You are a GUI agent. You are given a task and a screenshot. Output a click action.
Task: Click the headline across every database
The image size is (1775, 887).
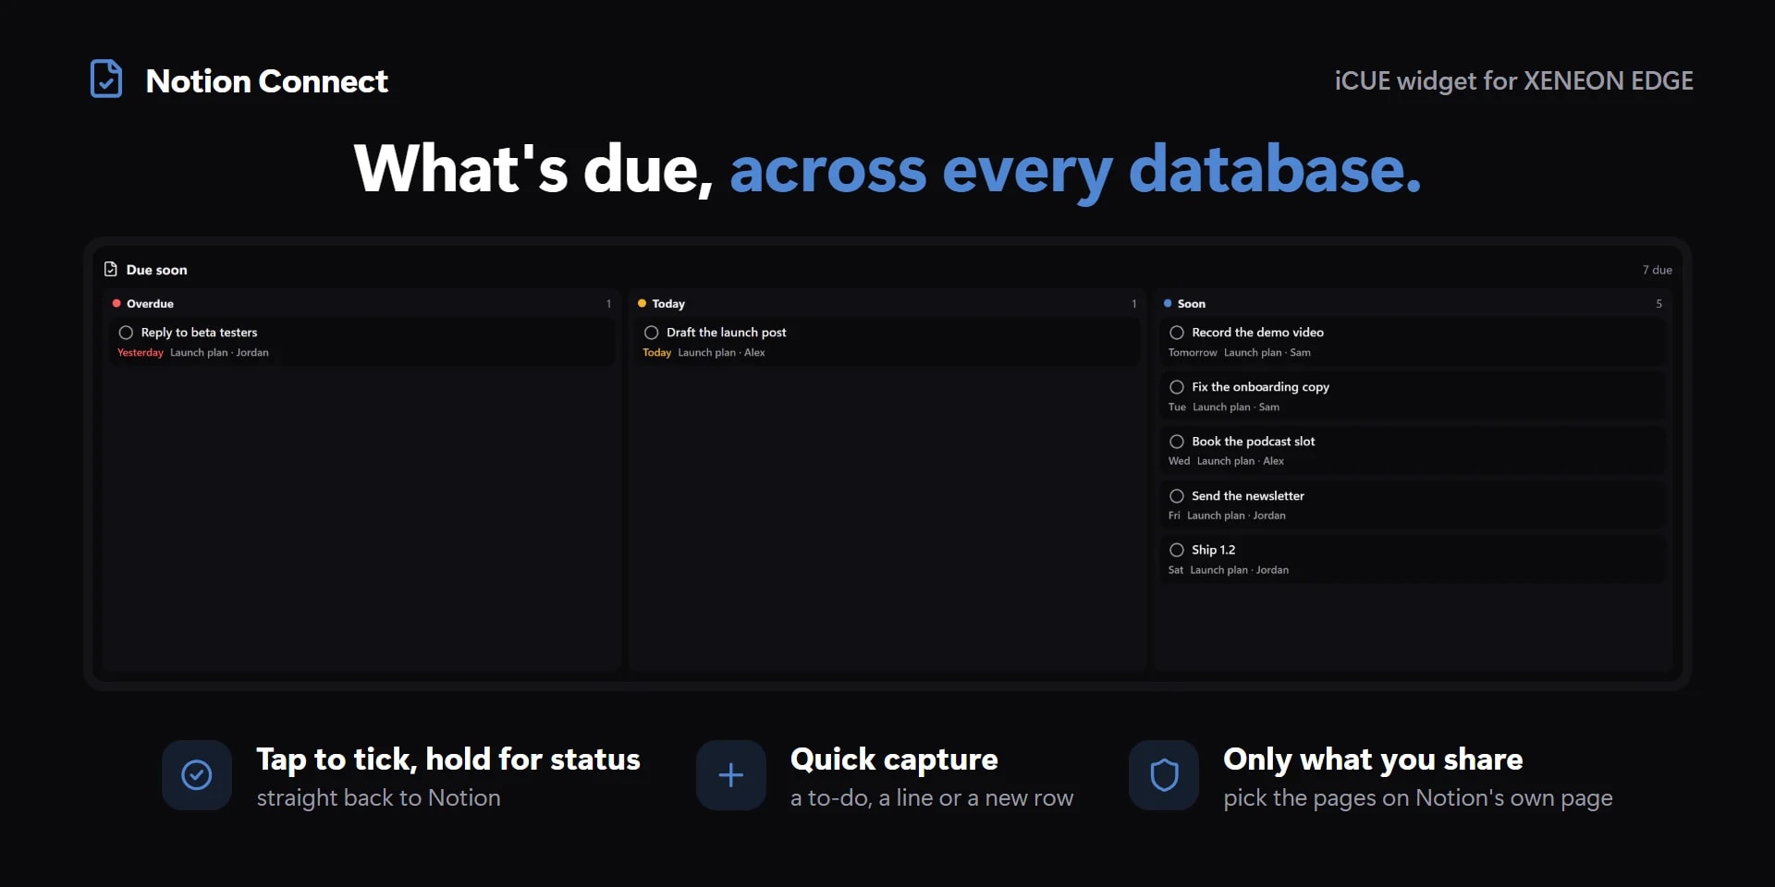tap(1075, 171)
